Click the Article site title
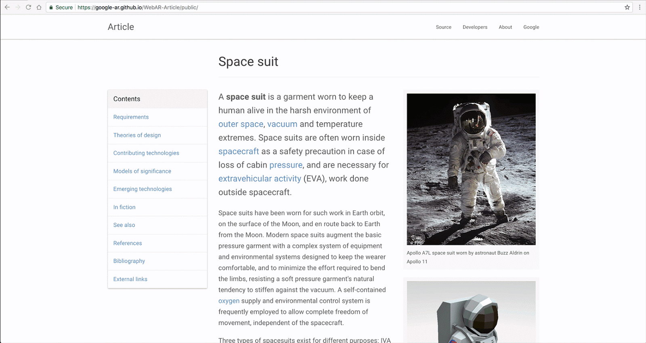The image size is (646, 343). (x=121, y=27)
